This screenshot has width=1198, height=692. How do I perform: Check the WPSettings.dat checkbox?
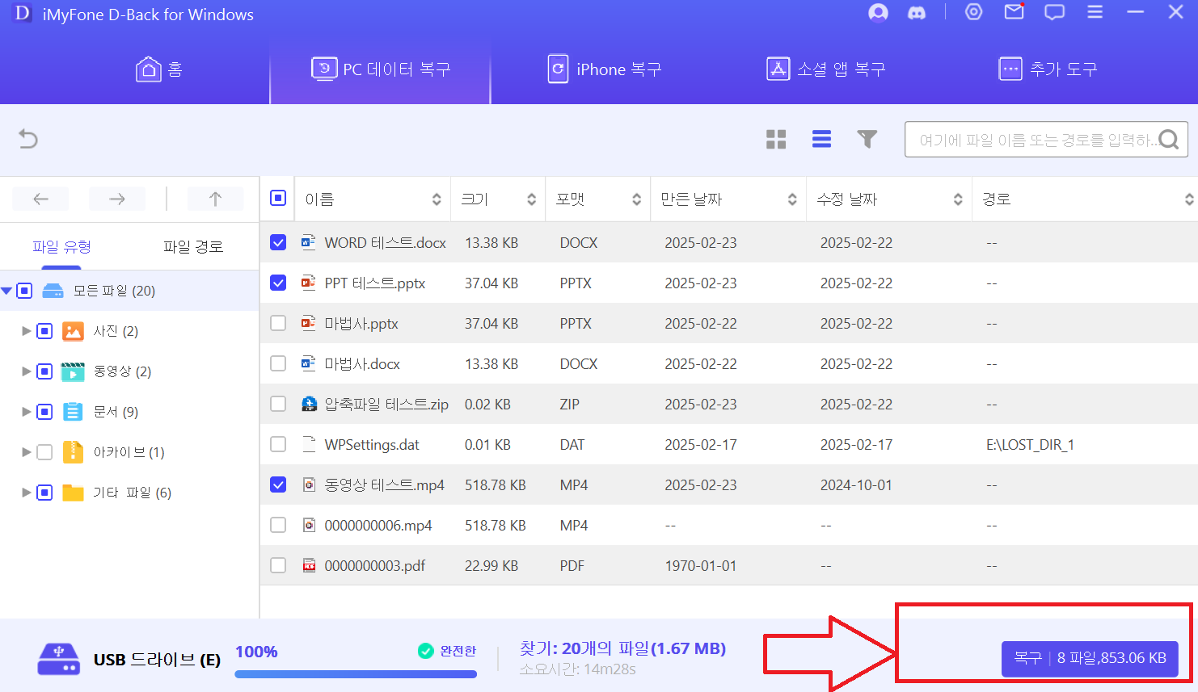(x=278, y=444)
